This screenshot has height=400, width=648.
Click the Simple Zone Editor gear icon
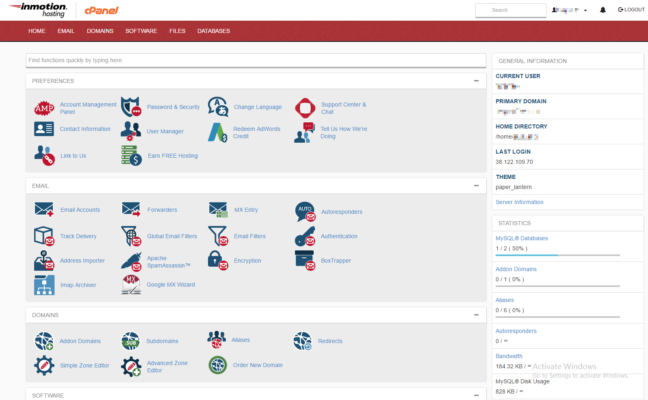pyautogui.click(x=44, y=365)
